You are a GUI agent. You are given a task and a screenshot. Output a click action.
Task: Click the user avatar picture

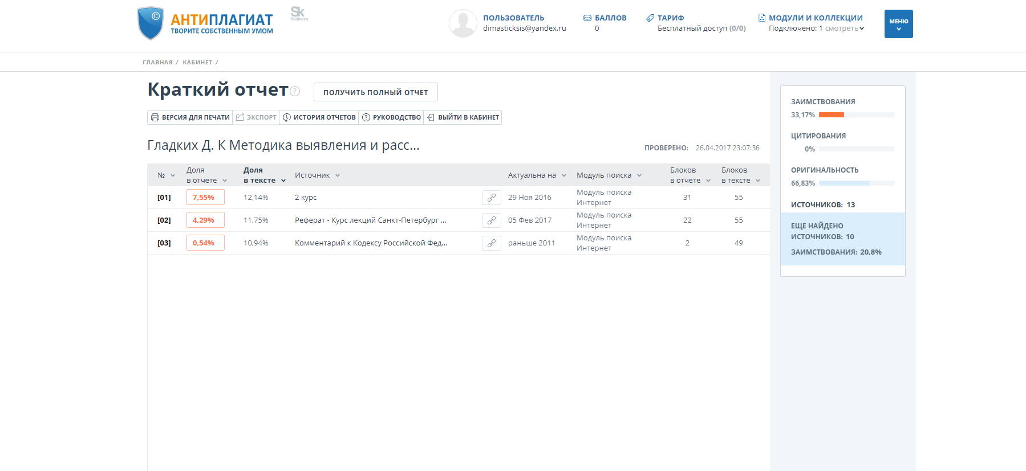(x=463, y=23)
